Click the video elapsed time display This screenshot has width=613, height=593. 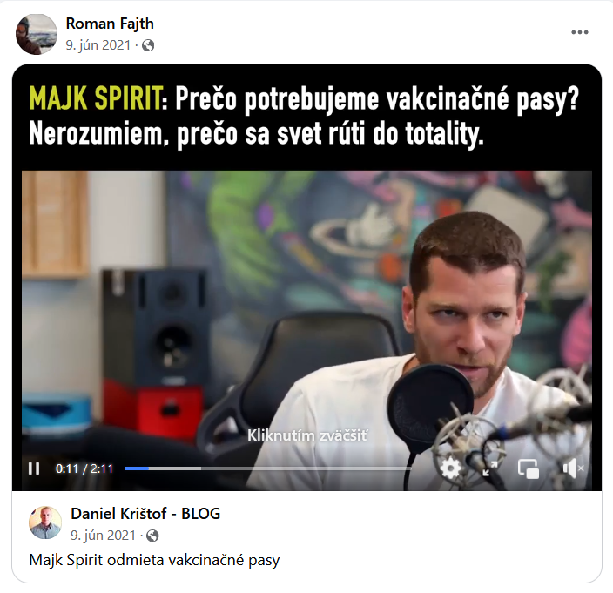tap(84, 468)
